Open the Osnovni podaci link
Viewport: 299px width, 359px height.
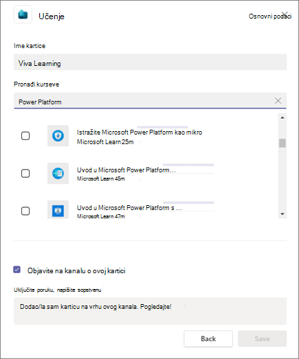point(270,16)
